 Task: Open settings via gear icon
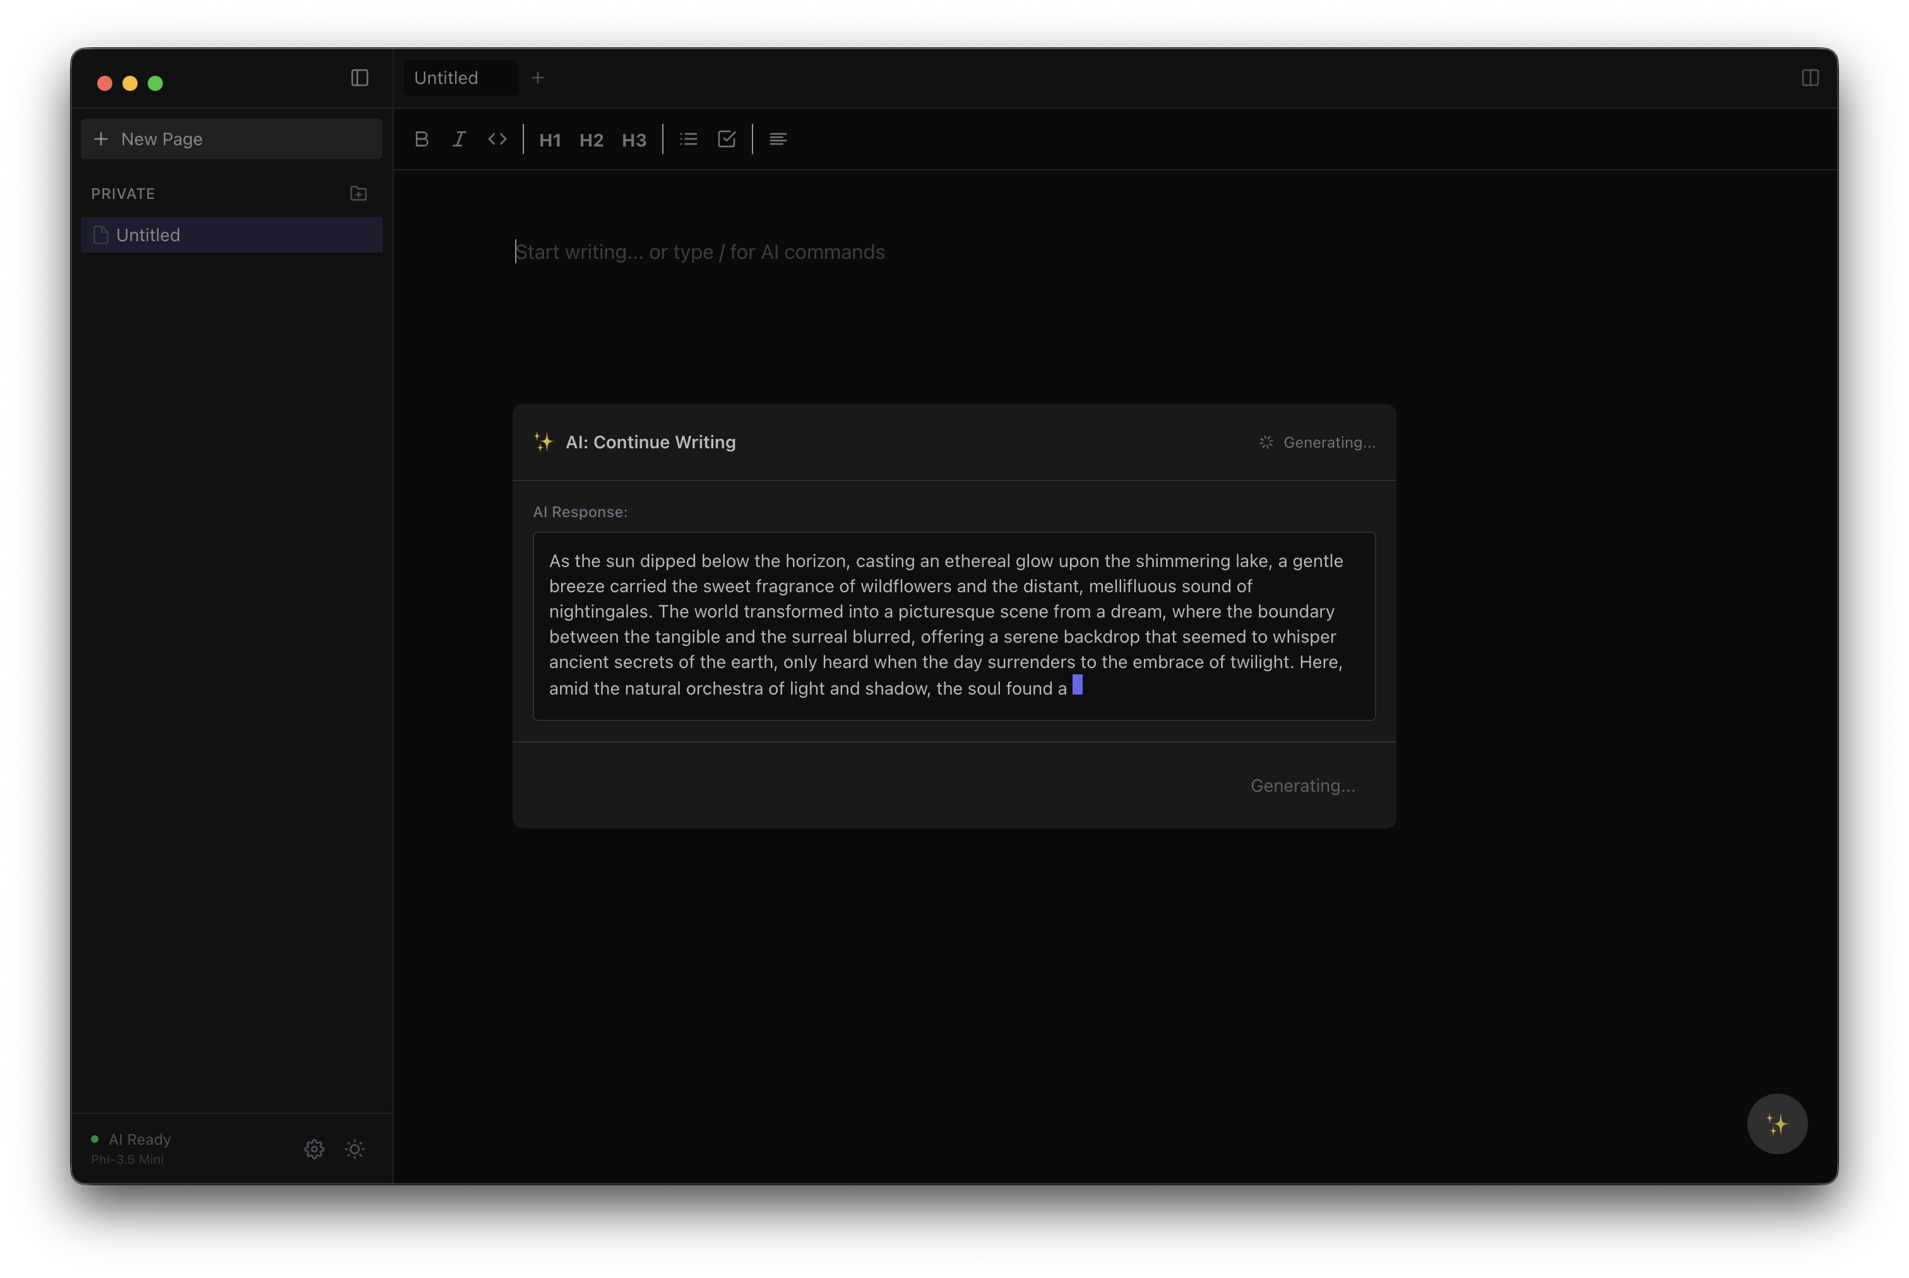tap(314, 1149)
